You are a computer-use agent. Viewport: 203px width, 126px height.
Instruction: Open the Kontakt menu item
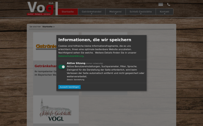click(164, 12)
